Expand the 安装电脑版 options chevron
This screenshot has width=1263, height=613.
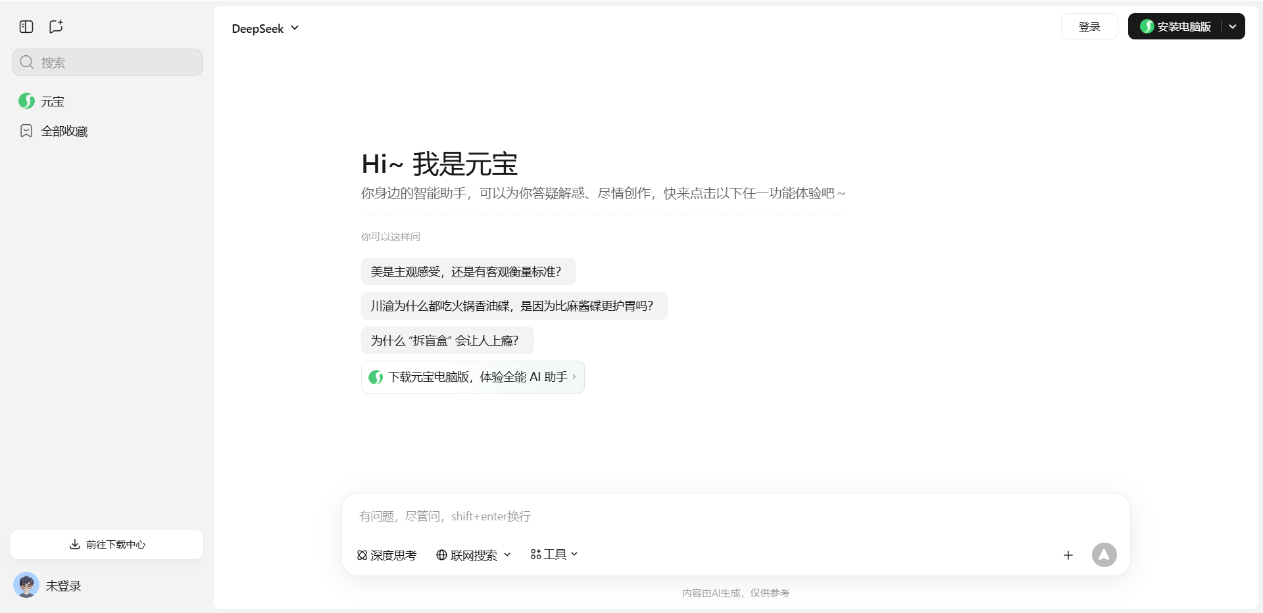click(1233, 26)
